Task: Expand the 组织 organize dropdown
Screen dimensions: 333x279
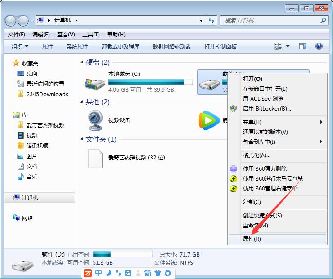Action: point(20,46)
